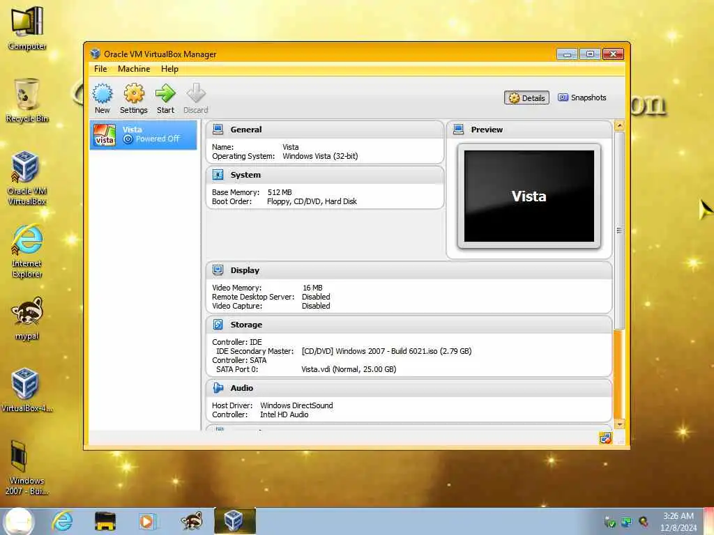Switch to Details view
The width and height of the screenshot is (714, 535).
click(527, 98)
